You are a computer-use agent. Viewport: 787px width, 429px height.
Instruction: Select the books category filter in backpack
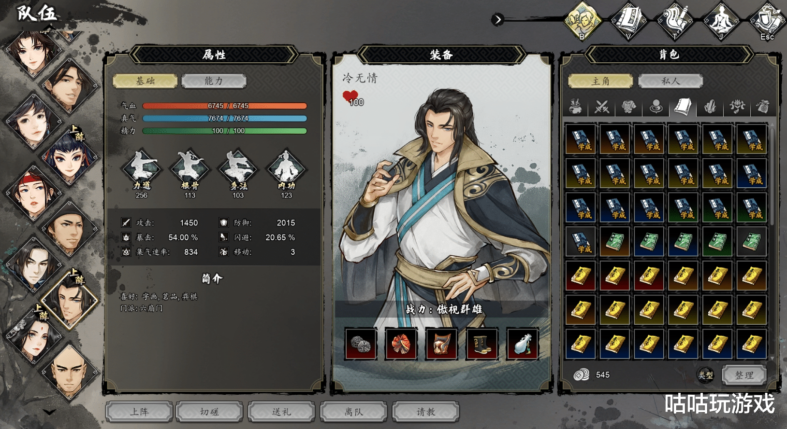pyautogui.click(x=683, y=106)
